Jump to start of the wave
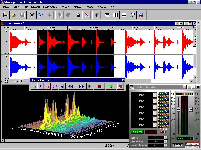The height and width of the screenshot is (150, 201). click(x=62, y=86)
